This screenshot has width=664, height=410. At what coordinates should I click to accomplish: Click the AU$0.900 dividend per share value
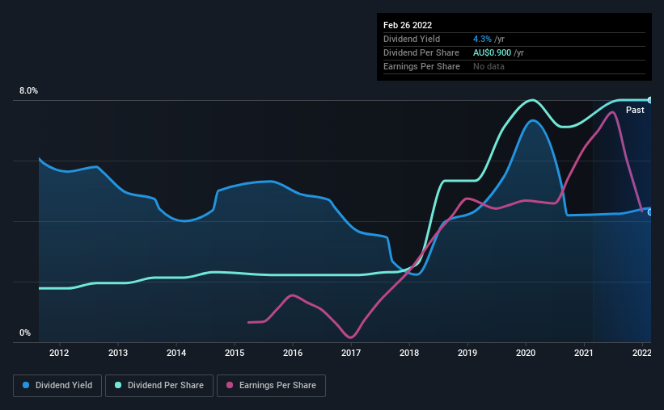point(492,52)
